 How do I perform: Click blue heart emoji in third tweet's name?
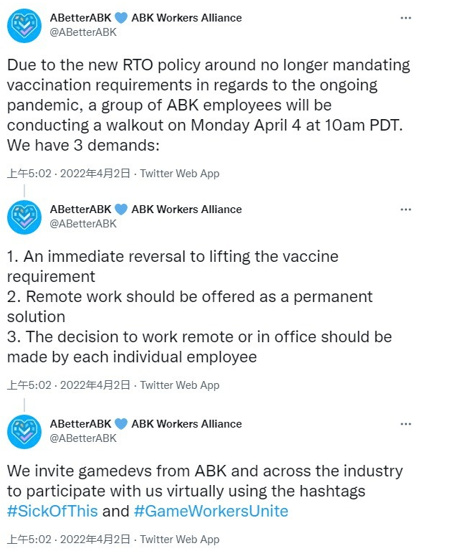point(121,424)
